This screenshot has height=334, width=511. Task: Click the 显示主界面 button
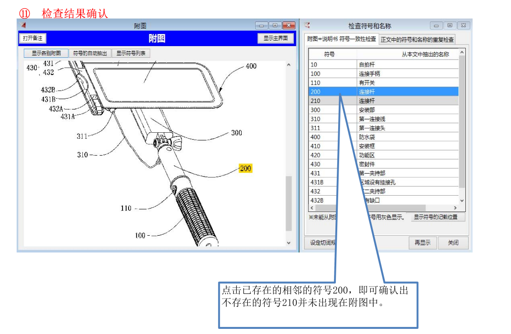tap(275, 39)
